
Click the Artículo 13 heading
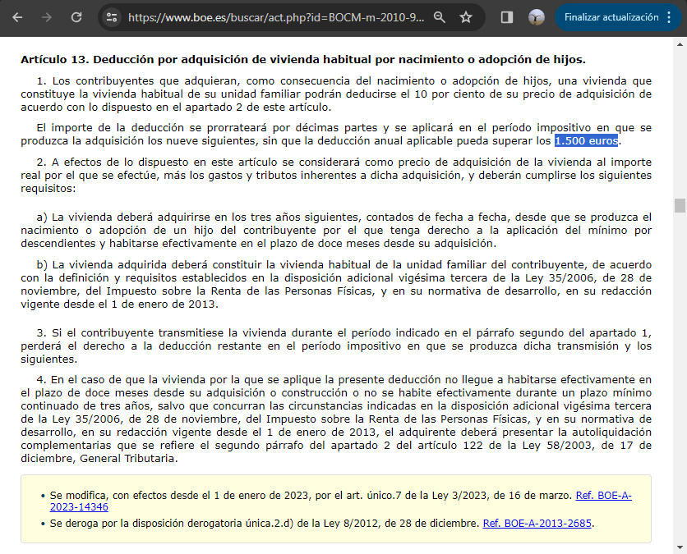[303, 60]
